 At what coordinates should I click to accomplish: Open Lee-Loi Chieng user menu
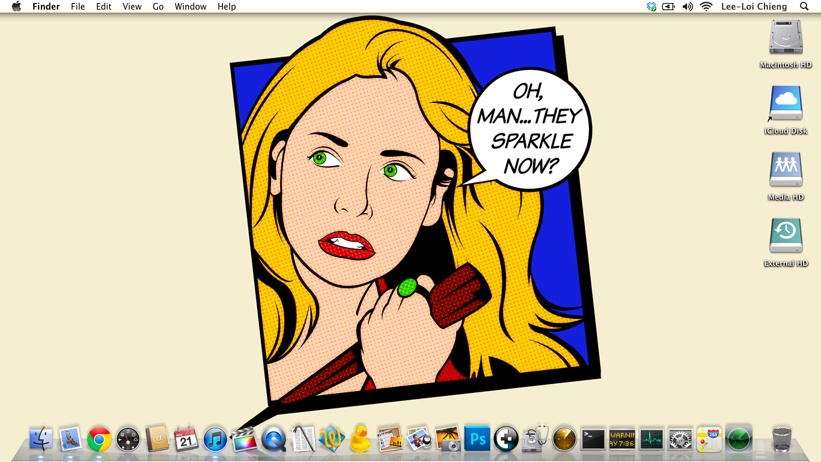pyautogui.click(x=755, y=7)
